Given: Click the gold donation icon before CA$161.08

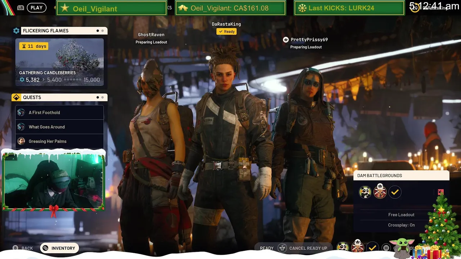Looking at the screenshot, I should coord(183,8).
